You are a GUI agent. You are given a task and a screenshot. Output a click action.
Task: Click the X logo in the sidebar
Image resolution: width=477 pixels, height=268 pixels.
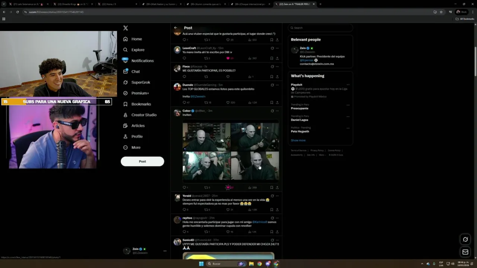(126, 28)
